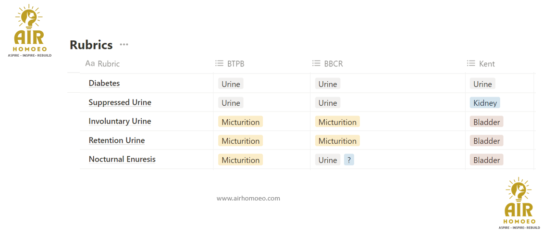Viewport: 556px width, 250px height.
Task: Click the BBCR Micturition tag for Involuntary Urine
Action: coord(337,122)
